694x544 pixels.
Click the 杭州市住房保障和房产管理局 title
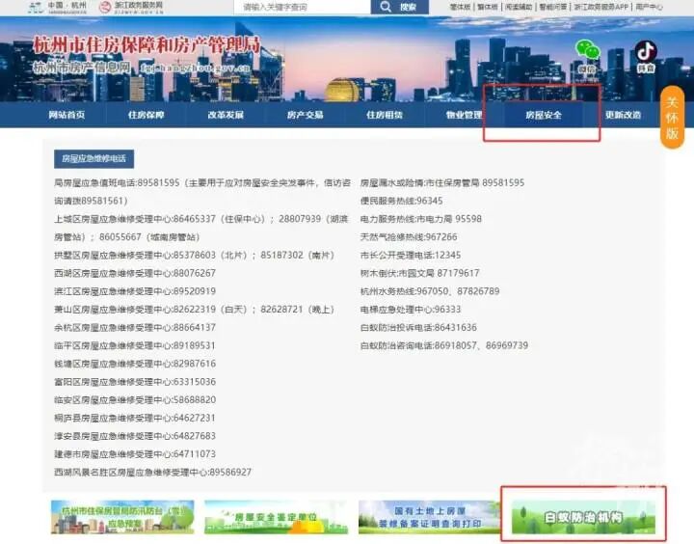(x=147, y=45)
